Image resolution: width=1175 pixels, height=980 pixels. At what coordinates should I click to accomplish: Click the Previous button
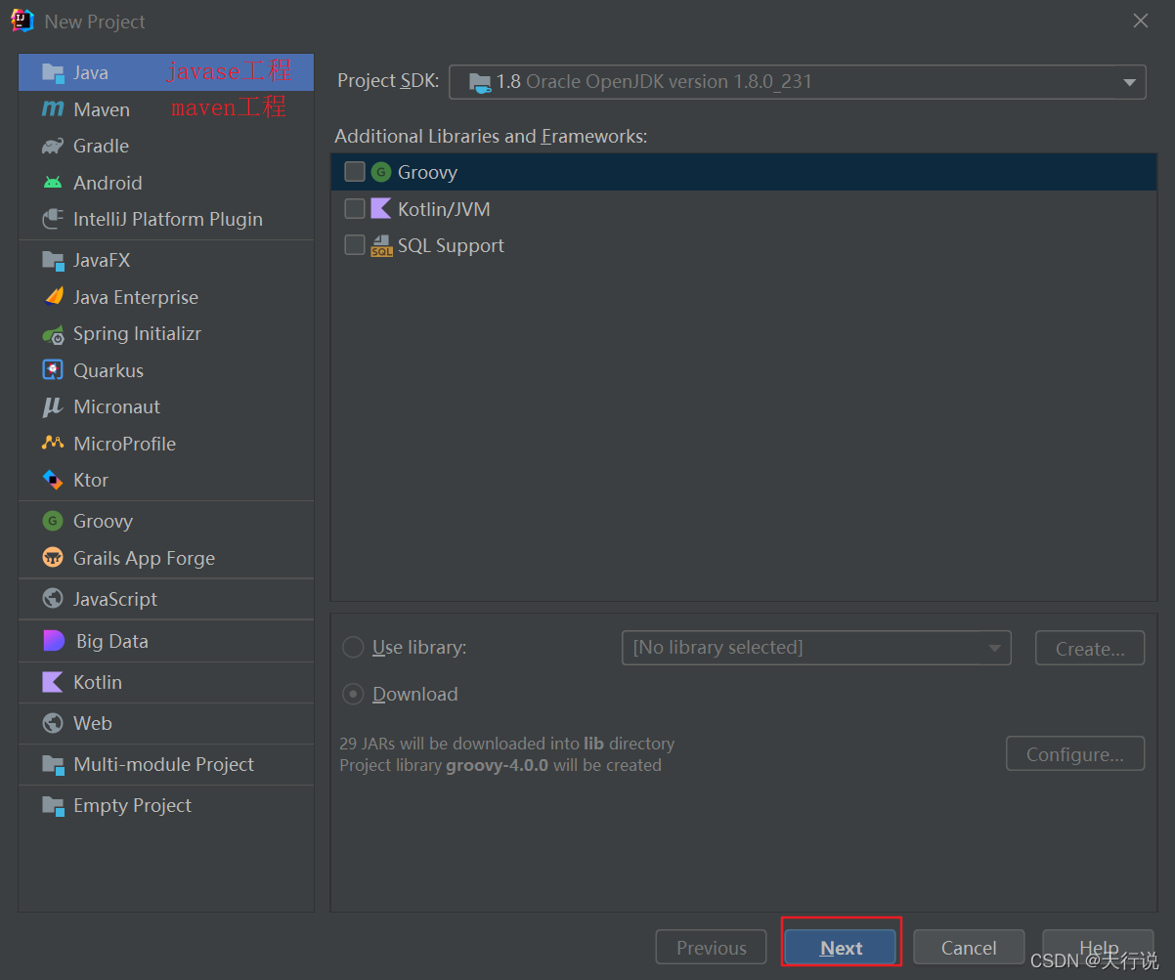point(711,948)
